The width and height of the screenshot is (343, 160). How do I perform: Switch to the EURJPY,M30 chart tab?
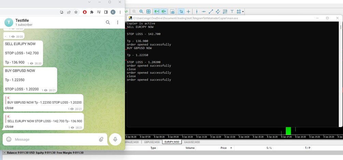(172, 142)
